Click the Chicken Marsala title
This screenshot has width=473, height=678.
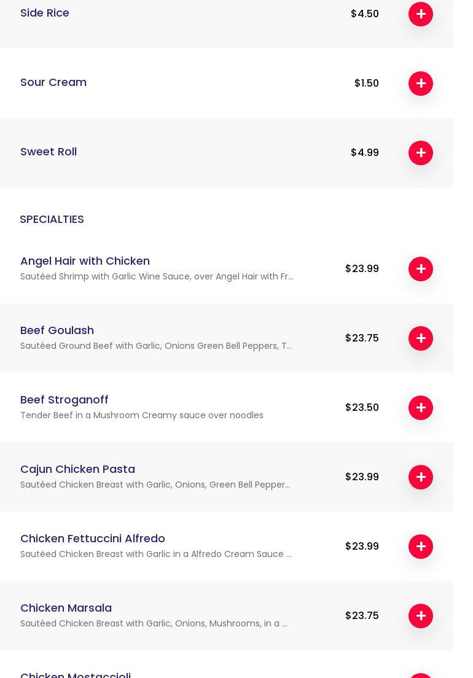click(x=66, y=608)
